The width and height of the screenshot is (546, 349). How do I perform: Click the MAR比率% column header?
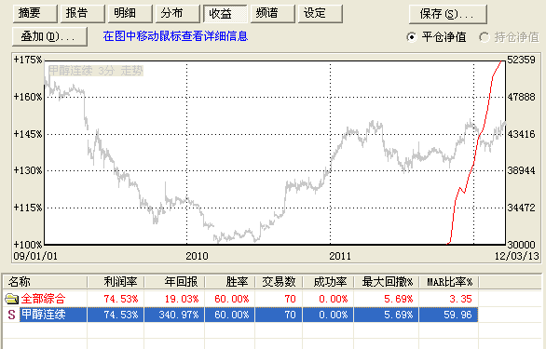(x=449, y=281)
